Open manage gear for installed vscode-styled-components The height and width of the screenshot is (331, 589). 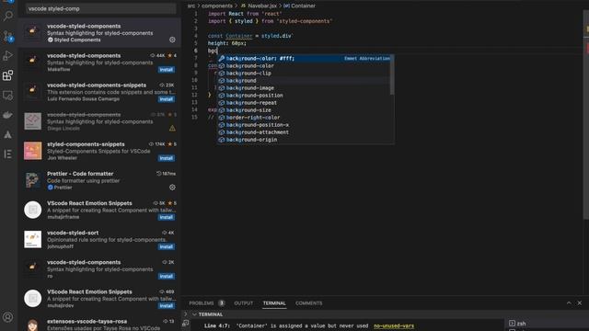pos(172,40)
